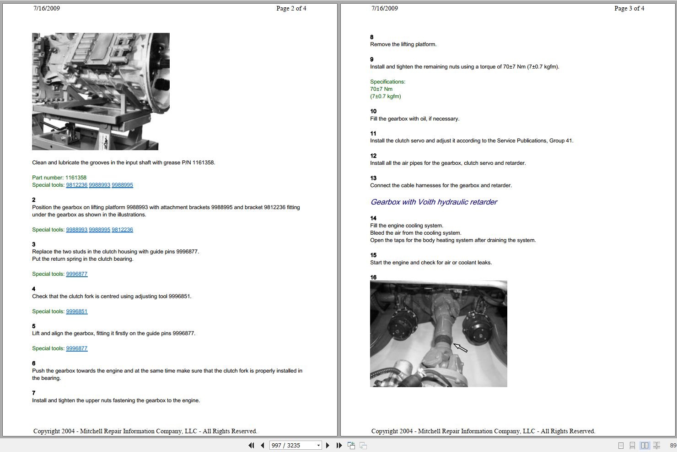The height and width of the screenshot is (452, 677).
Task: Toggle two-page facing view
Action: click(645, 445)
